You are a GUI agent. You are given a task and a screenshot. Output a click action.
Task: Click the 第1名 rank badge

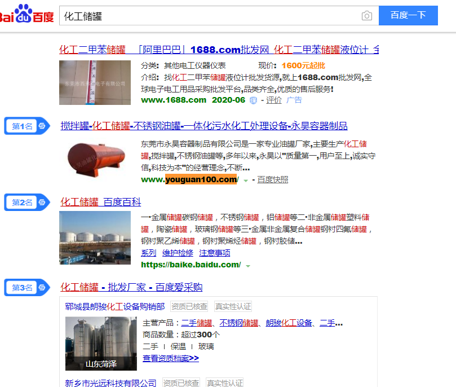[x=27, y=126]
